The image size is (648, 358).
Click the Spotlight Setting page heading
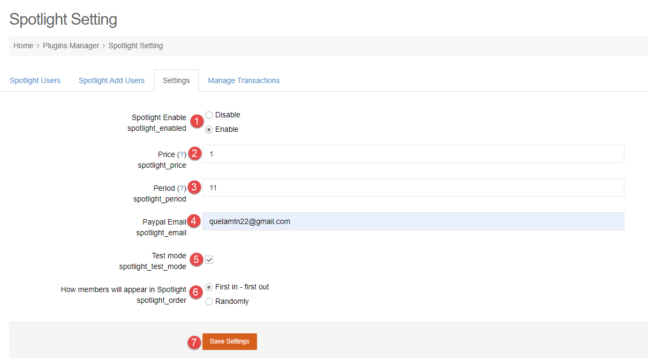click(x=63, y=20)
